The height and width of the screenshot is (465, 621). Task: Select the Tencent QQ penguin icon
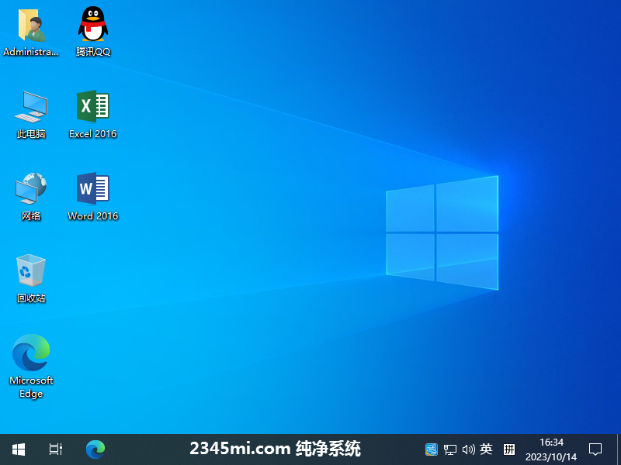93,24
